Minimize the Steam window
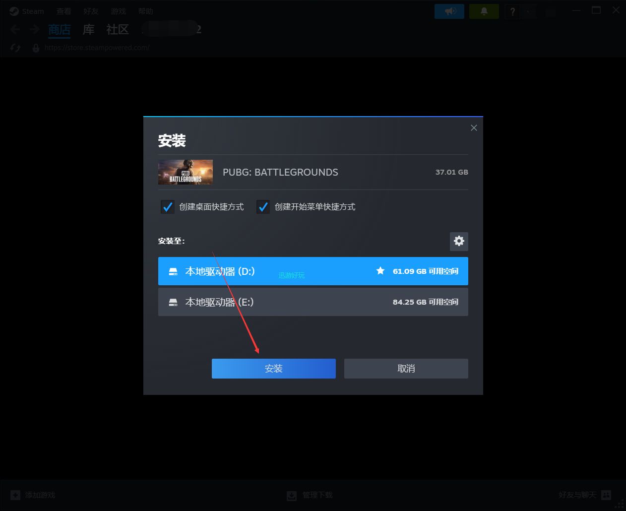This screenshot has width=626, height=511. [x=576, y=10]
